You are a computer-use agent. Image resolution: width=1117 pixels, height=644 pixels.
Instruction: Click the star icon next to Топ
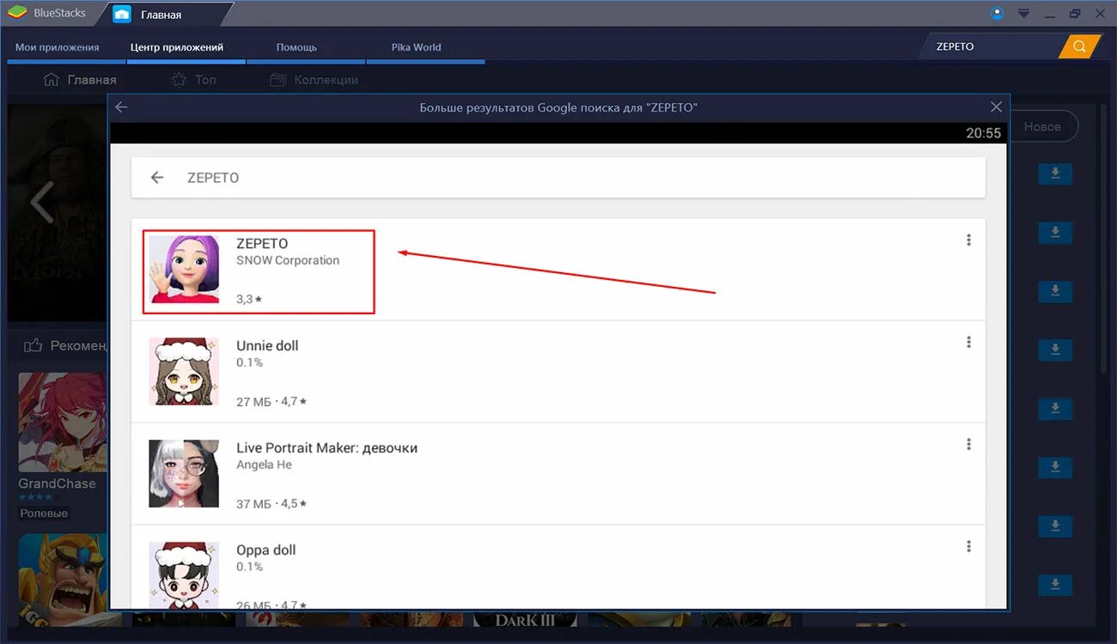click(x=179, y=80)
